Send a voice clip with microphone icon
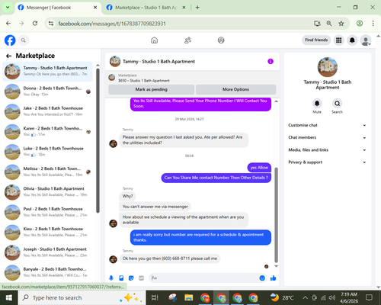Viewport: 381px width, 305px height. coord(111,278)
